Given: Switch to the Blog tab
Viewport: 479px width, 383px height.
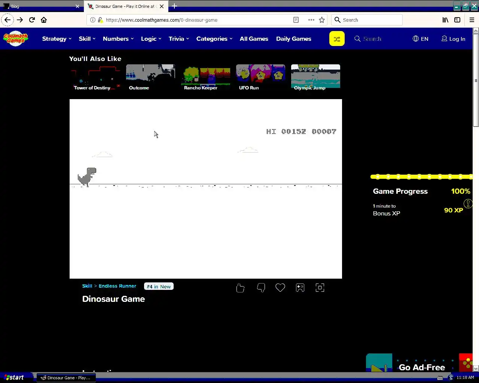Looking at the screenshot, I should pos(42,6).
